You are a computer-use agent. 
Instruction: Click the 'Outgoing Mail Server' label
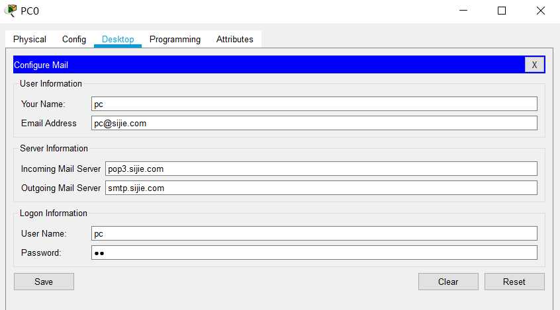[61, 188]
